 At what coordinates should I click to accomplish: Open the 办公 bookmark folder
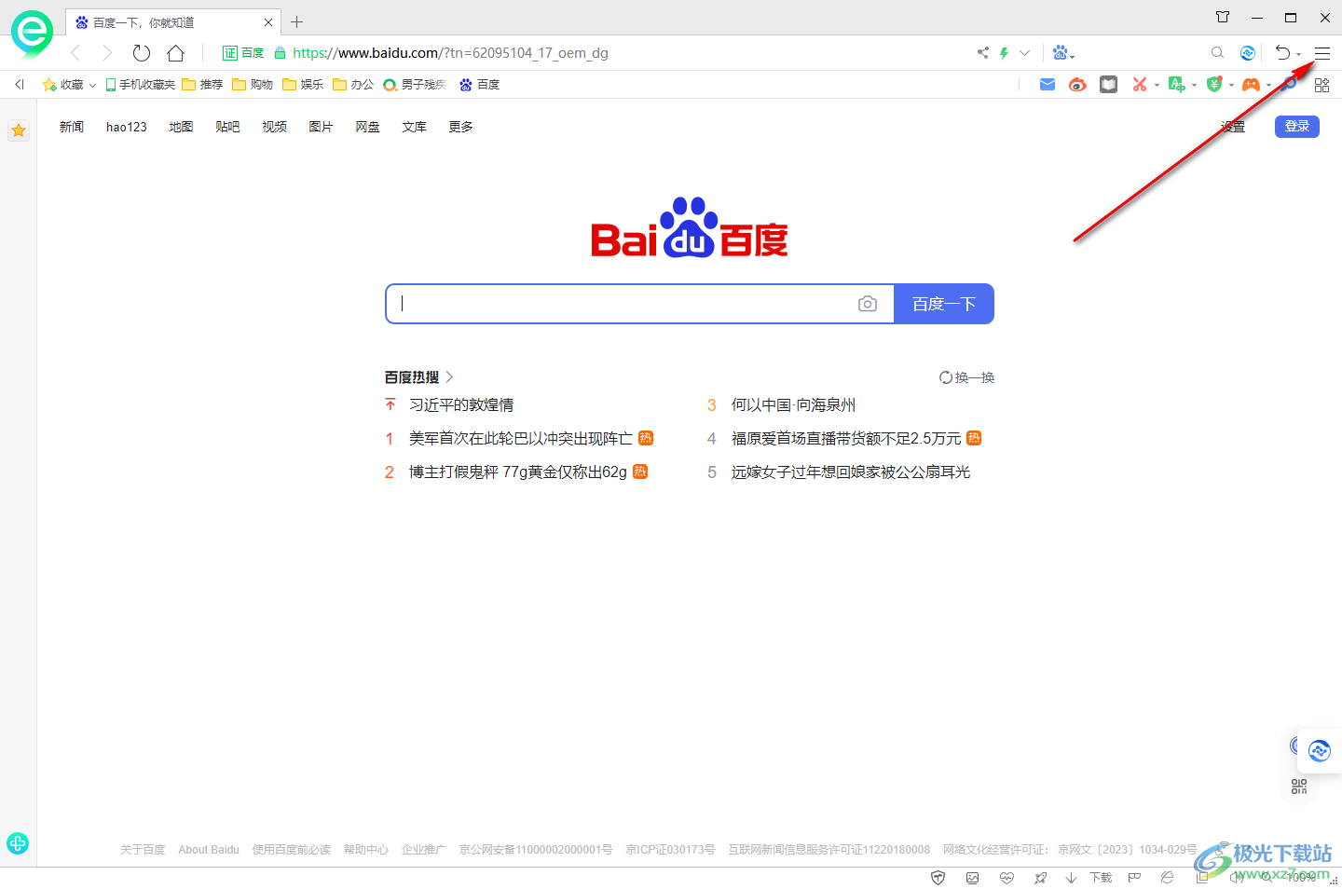[353, 85]
